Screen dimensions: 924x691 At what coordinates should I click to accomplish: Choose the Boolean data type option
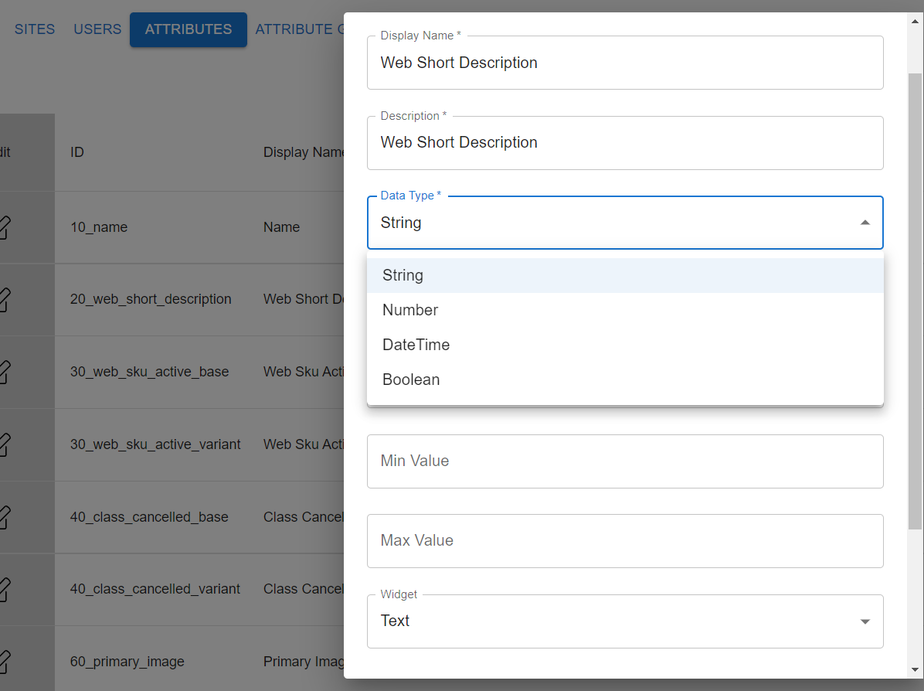click(x=410, y=379)
